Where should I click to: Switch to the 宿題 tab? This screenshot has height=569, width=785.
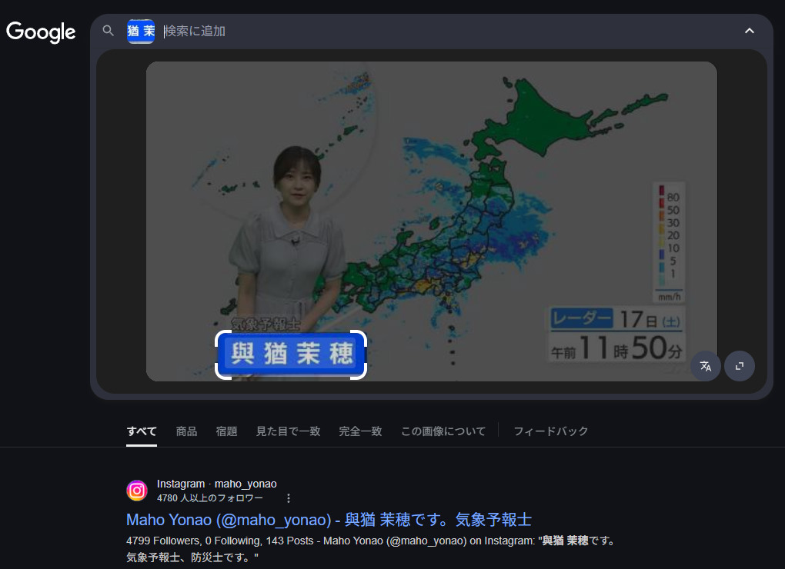(226, 431)
